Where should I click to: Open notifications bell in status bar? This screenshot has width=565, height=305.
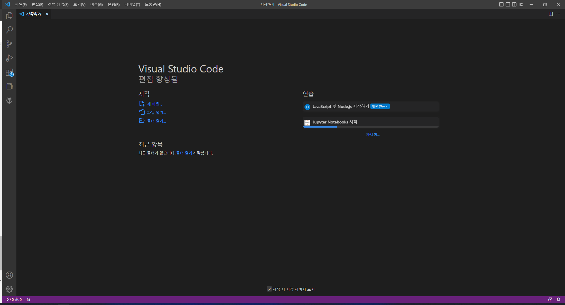pyautogui.click(x=559, y=299)
